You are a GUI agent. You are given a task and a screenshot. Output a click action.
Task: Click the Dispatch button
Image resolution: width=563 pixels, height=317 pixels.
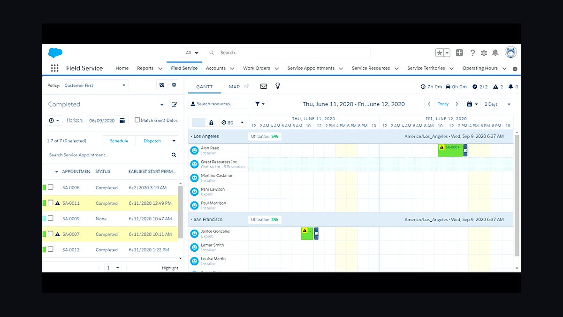coord(152,141)
